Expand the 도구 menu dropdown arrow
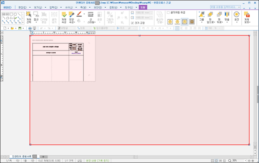Viewport: 259px width, 163px height. pyautogui.click(x=136, y=7)
